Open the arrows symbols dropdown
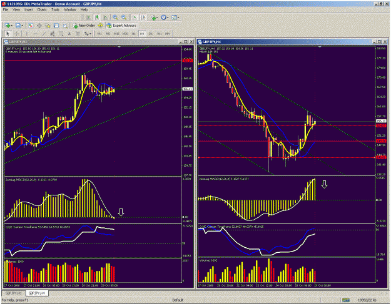The height and width of the screenshot is (304, 391). tap(88, 34)
